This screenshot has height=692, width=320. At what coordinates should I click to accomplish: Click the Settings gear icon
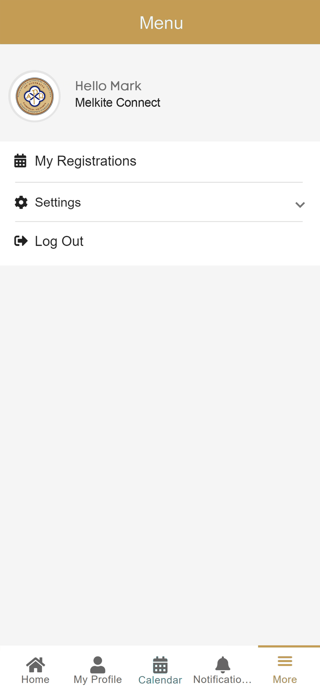(21, 202)
